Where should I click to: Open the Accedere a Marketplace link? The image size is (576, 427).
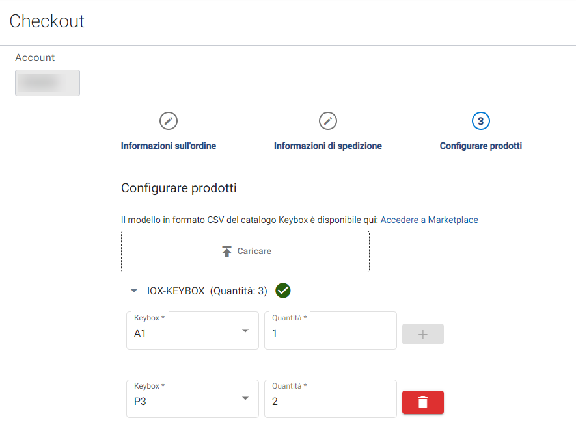429,220
